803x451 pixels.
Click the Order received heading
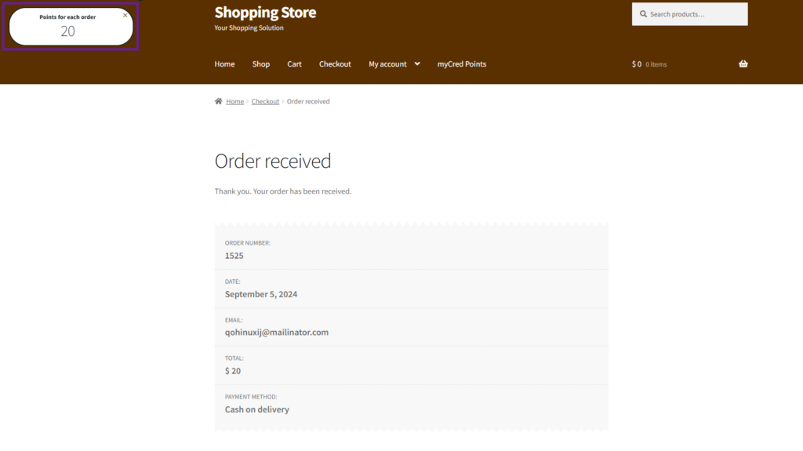pyautogui.click(x=272, y=161)
